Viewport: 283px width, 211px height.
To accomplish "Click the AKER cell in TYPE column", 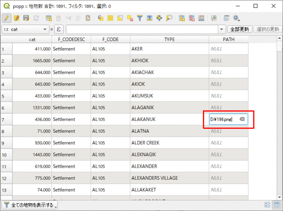I will pos(169,49).
